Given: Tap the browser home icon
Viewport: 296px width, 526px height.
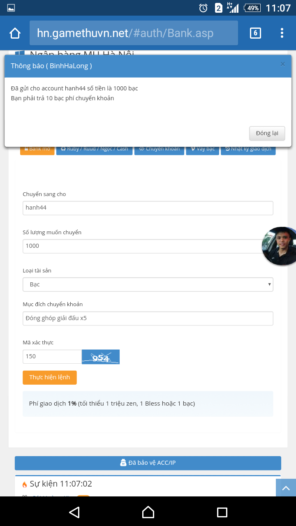Looking at the screenshot, I should click(15, 33).
